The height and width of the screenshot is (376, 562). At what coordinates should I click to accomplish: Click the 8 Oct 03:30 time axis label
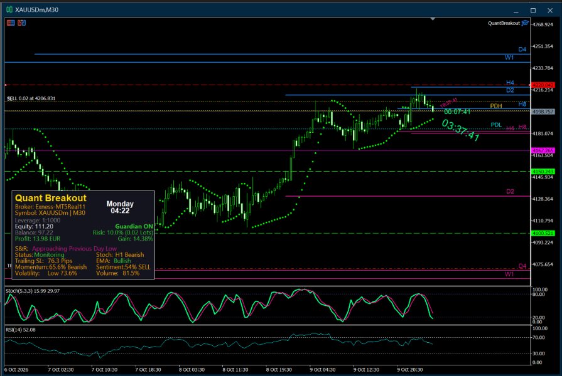pos(192,370)
